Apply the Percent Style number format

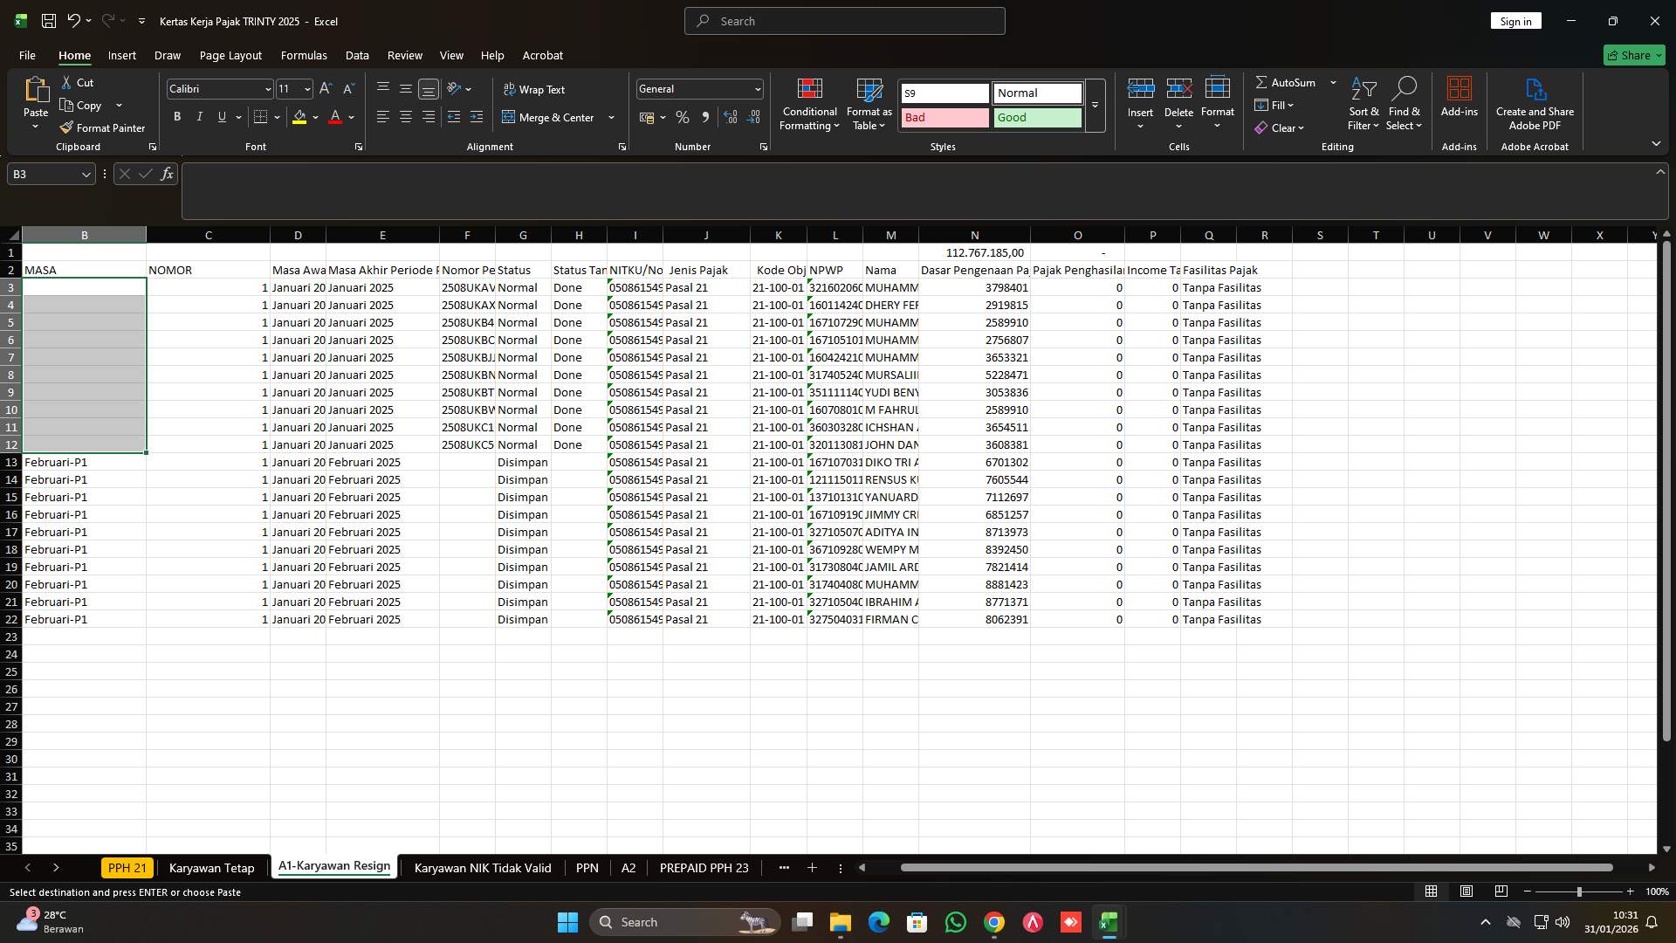(x=682, y=117)
